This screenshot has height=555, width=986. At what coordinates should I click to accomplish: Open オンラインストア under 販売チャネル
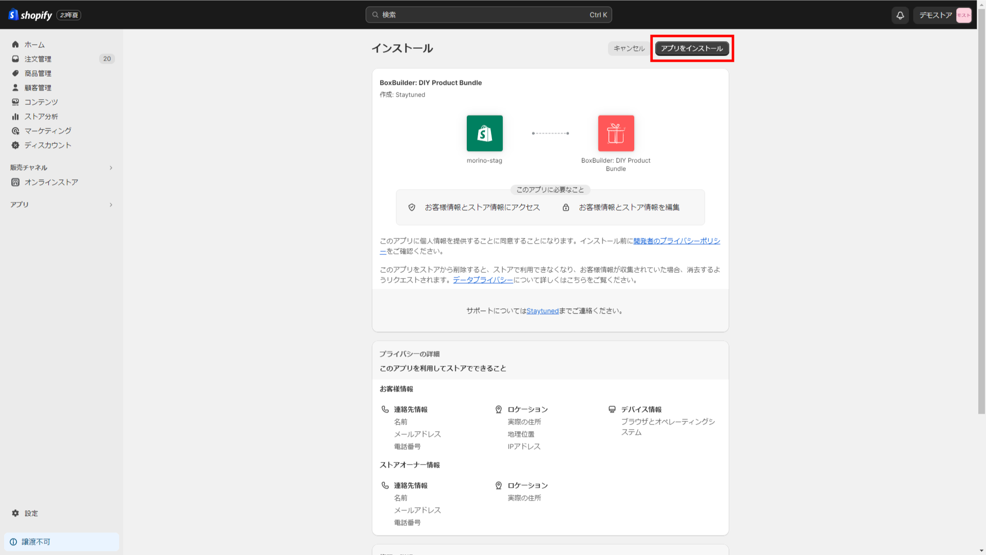[51, 182]
